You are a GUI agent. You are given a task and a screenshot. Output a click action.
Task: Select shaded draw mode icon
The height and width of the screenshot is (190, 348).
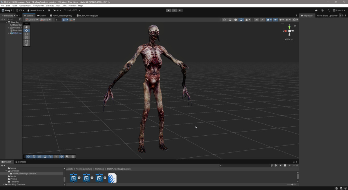point(241,20)
